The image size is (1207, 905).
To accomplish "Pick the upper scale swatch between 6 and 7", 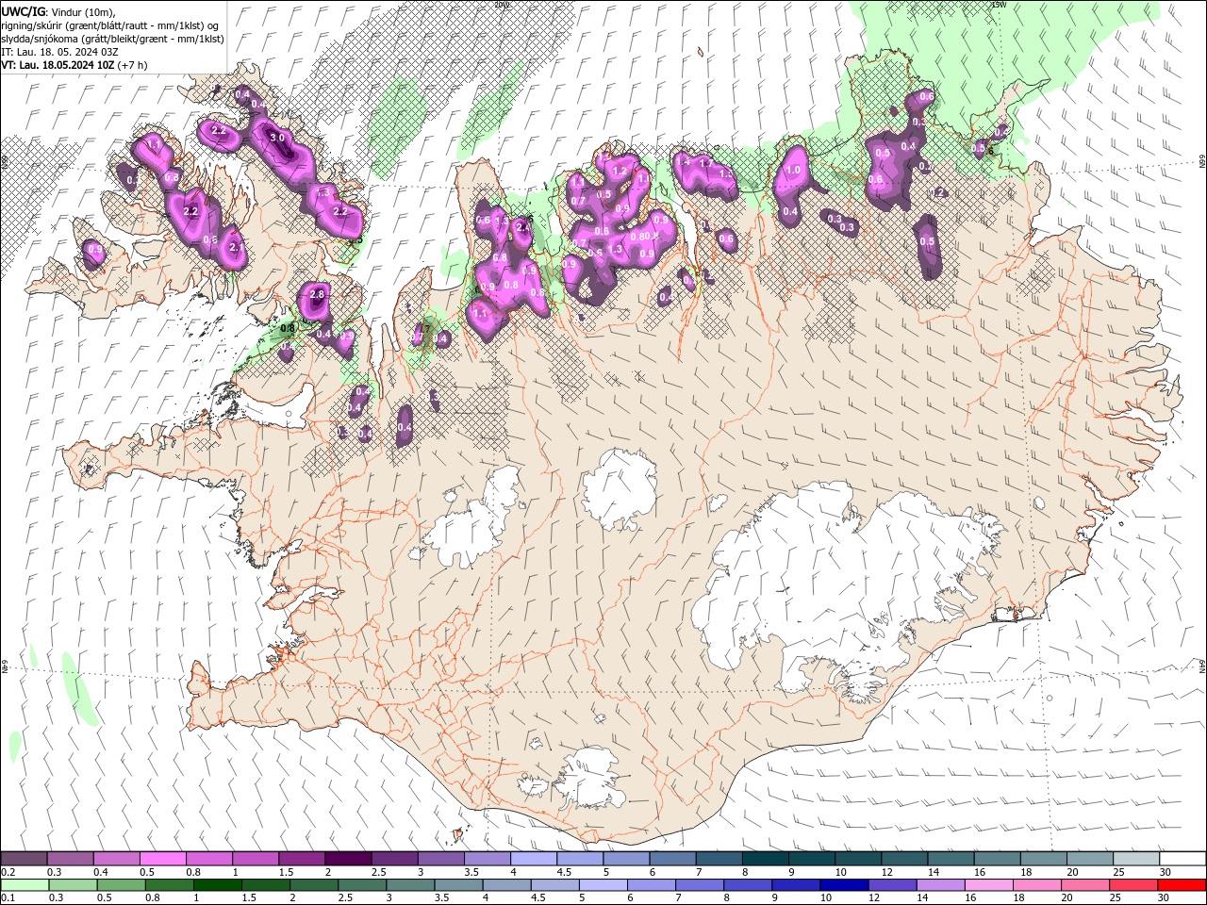I will [671, 859].
